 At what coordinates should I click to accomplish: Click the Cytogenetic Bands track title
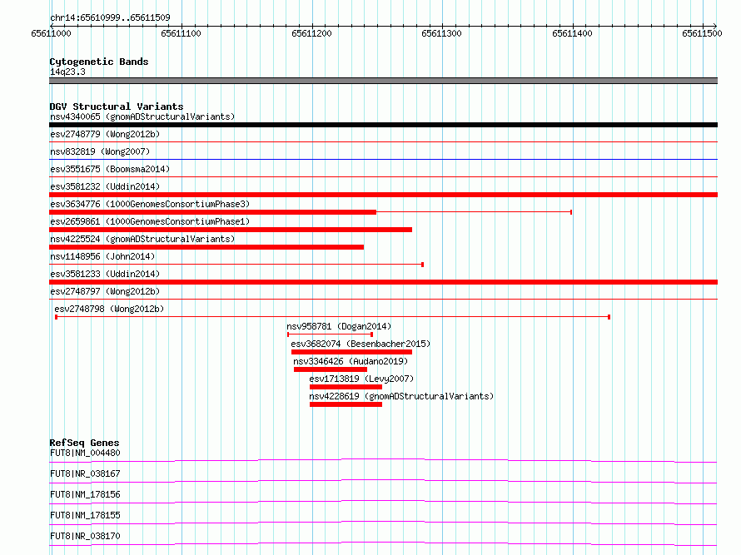99,62
